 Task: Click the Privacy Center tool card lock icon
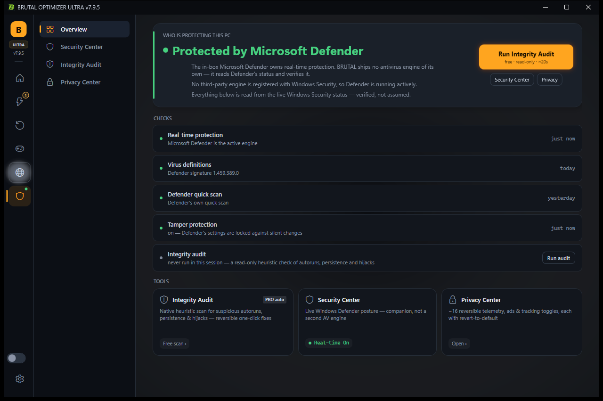point(453,300)
